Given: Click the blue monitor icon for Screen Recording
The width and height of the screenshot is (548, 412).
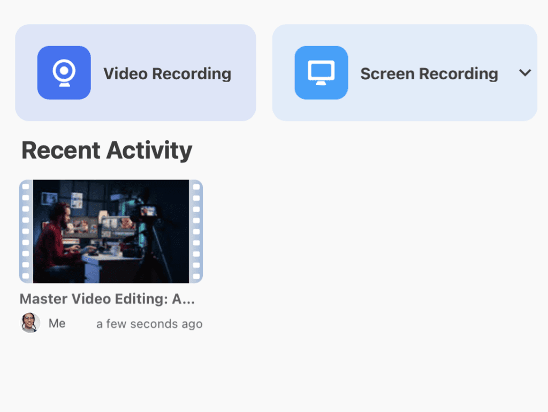Looking at the screenshot, I should 321,72.
